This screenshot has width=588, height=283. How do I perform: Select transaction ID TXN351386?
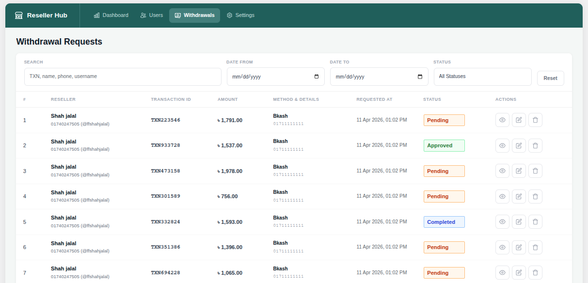[165, 247]
